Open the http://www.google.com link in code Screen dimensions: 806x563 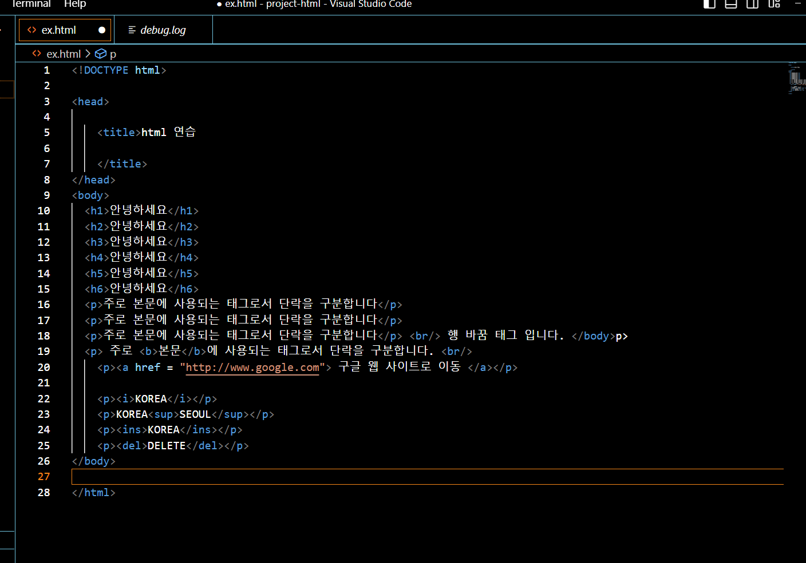point(252,368)
